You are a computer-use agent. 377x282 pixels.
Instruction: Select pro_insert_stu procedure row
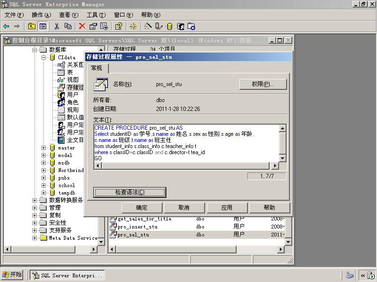point(197,227)
